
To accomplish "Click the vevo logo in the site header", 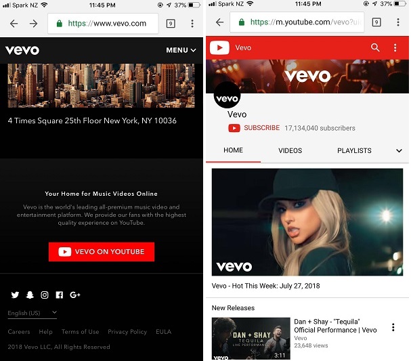I will pos(22,50).
